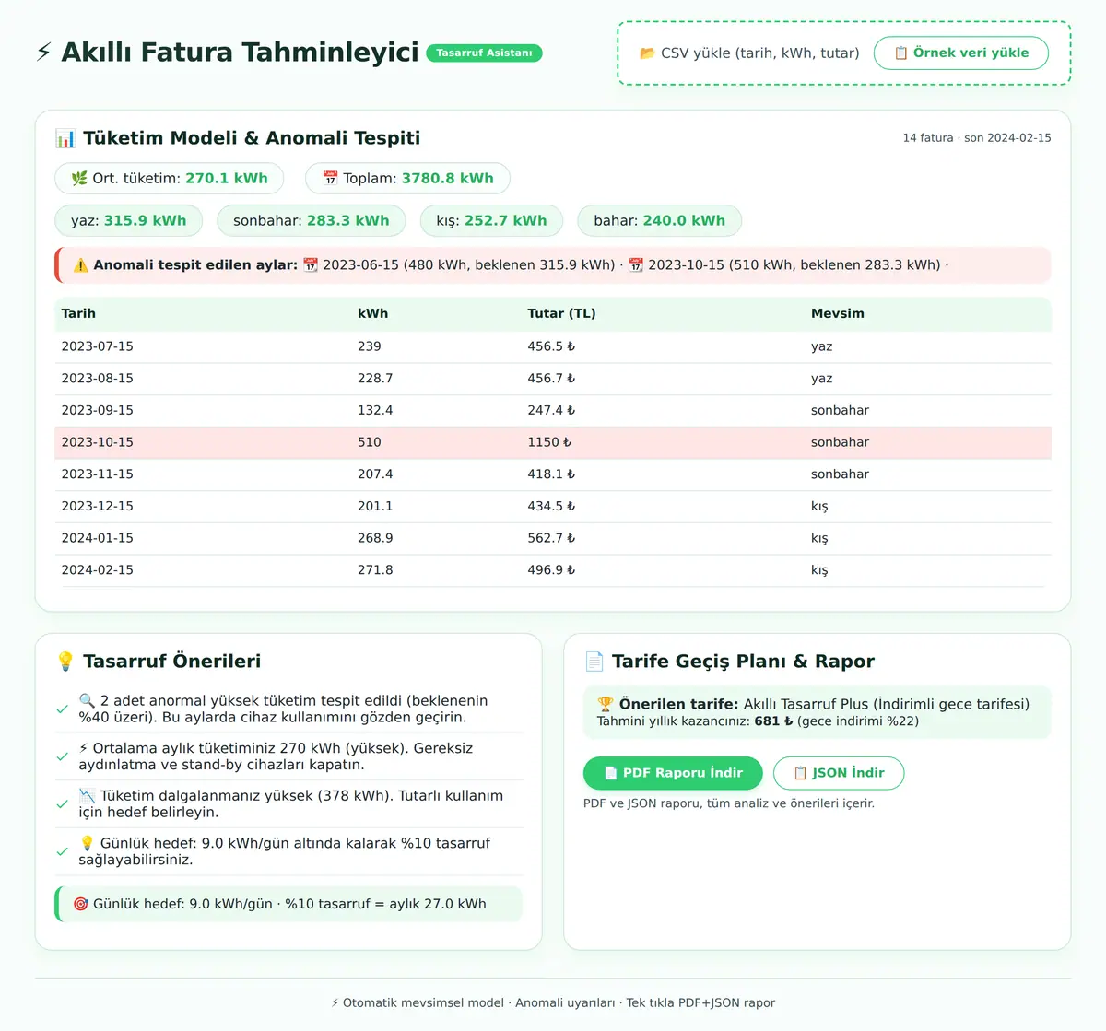Click the Tutar (TL) column header

[x=561, y=313]
